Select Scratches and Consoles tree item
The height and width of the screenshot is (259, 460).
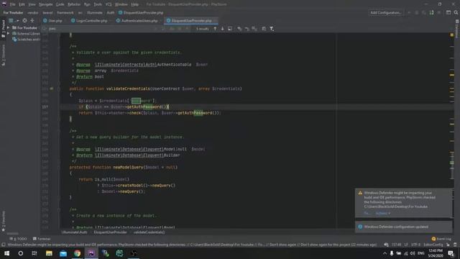(x=26, y=40)
